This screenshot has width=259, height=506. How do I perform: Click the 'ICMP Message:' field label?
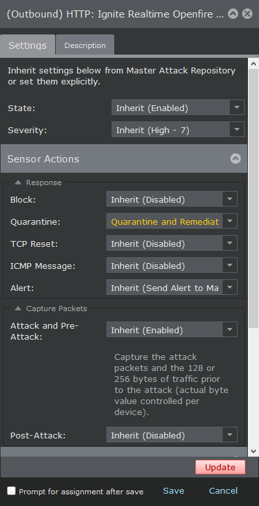[x=43, y=266]
